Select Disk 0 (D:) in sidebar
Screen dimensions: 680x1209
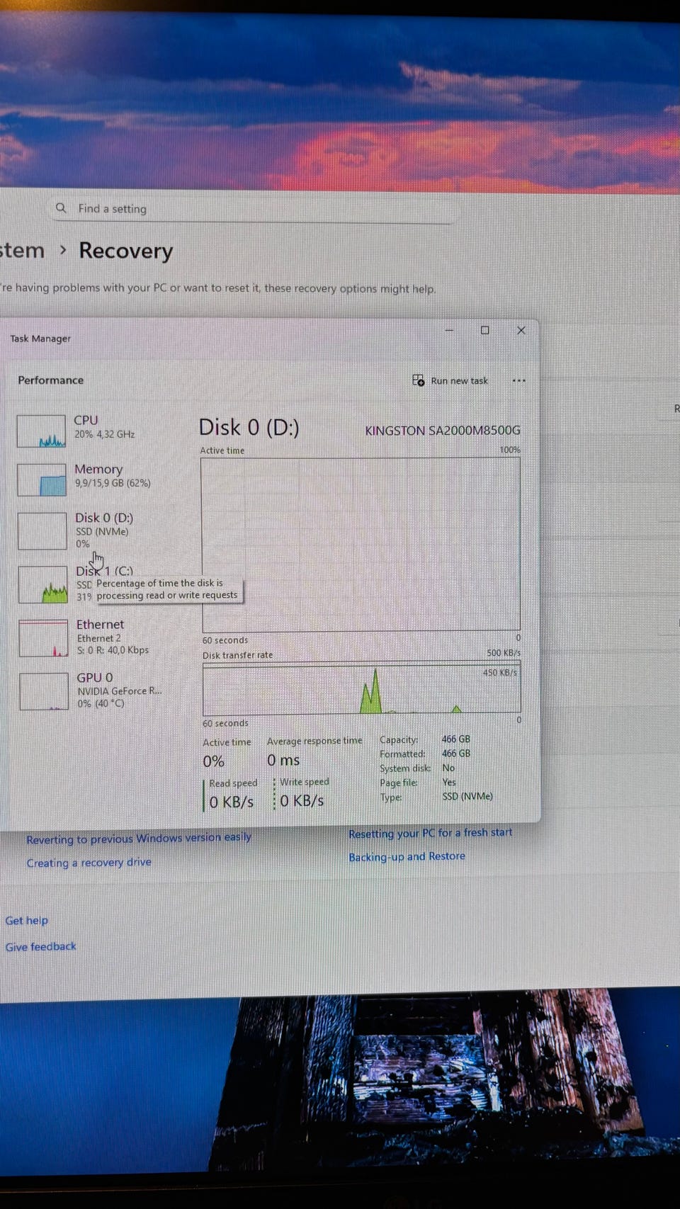pos(103,518)
